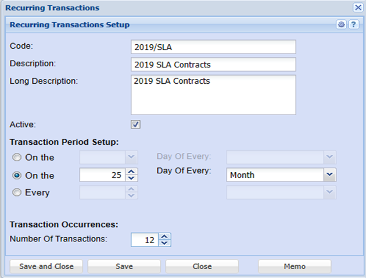Open the Memo button
Screen dimensions: 366x278
[x=295, y=266]
